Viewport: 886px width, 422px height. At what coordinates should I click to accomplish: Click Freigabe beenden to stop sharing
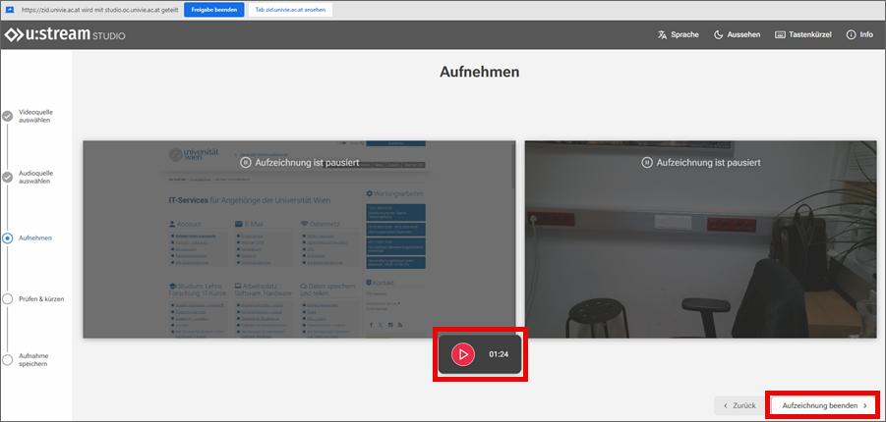(213, 9)
